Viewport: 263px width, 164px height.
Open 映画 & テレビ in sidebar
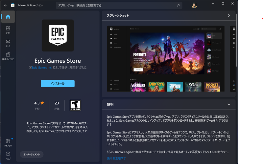point(8,56)
